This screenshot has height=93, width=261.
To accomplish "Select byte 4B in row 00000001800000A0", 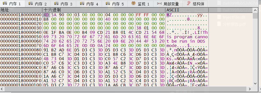I will point(46,59).
